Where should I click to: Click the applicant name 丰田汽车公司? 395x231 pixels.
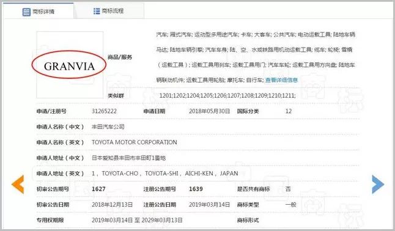(x=108, y=127)
